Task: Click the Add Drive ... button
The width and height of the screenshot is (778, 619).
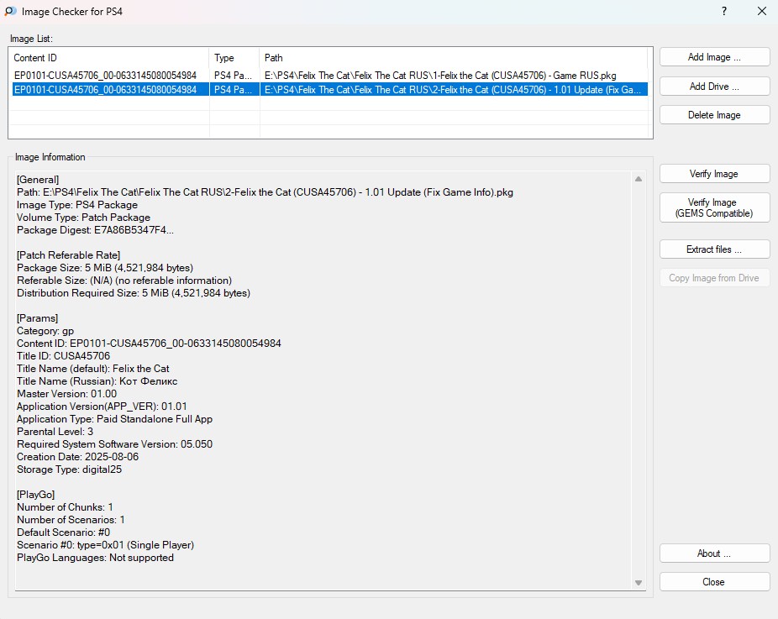Action: click(x=714, y=87)
